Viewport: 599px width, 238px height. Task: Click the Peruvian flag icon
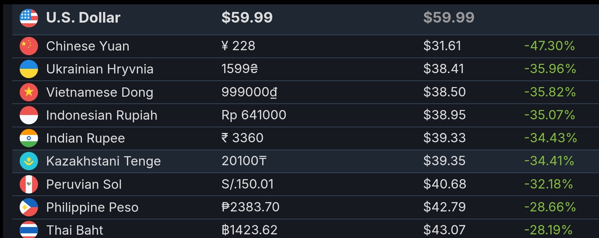[x=29, y=184]
